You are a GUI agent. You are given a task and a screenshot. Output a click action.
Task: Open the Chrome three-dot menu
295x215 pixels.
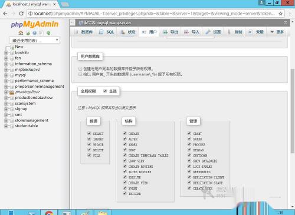(290, 14)
